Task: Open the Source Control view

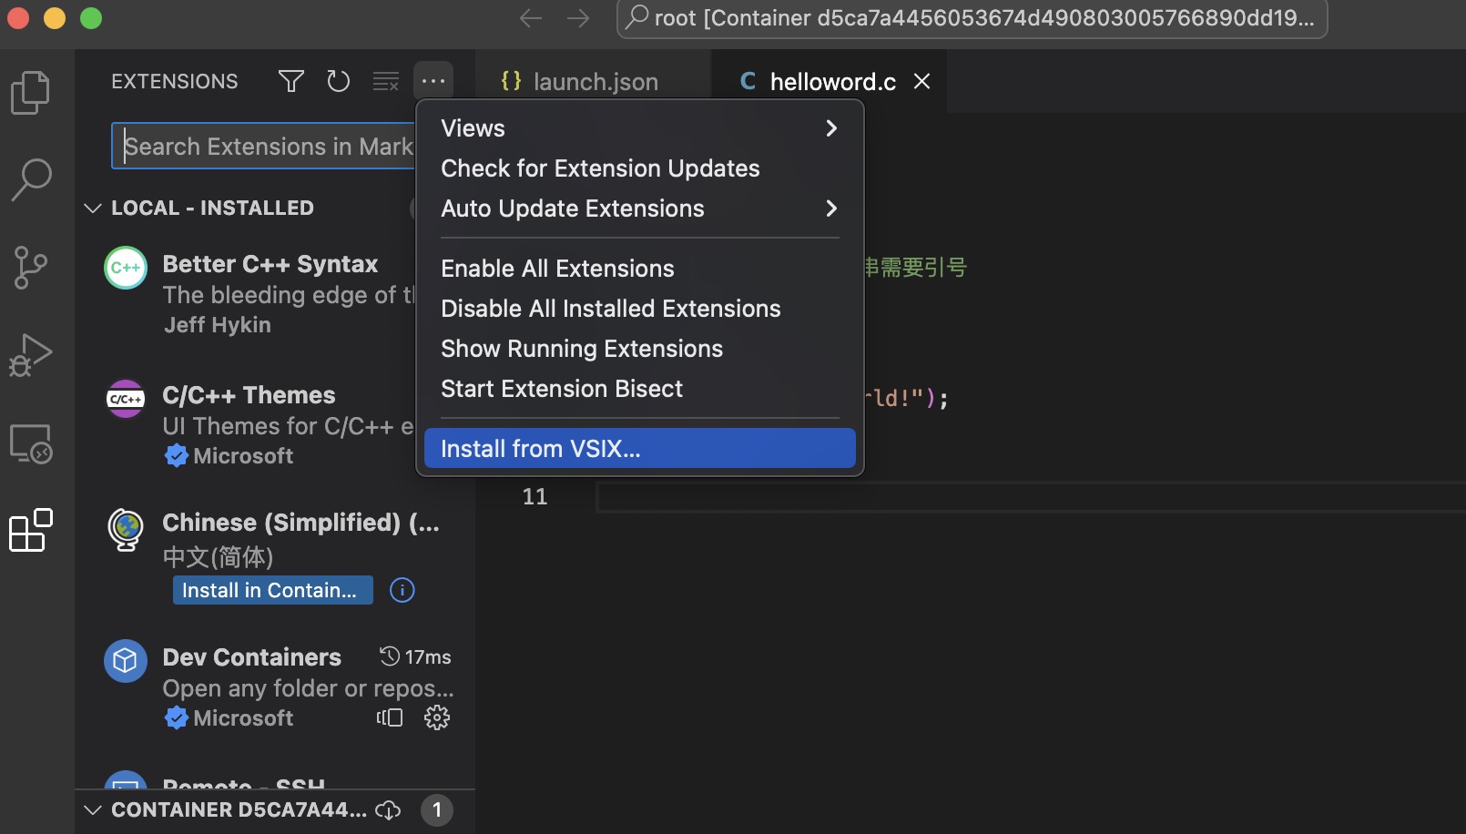Action: [x=31, y=268]
